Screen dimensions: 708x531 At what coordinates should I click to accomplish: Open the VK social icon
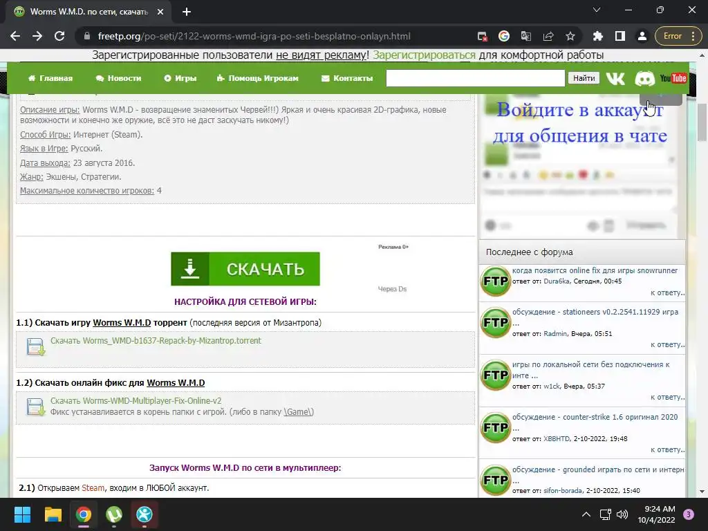tap(615, 79)
